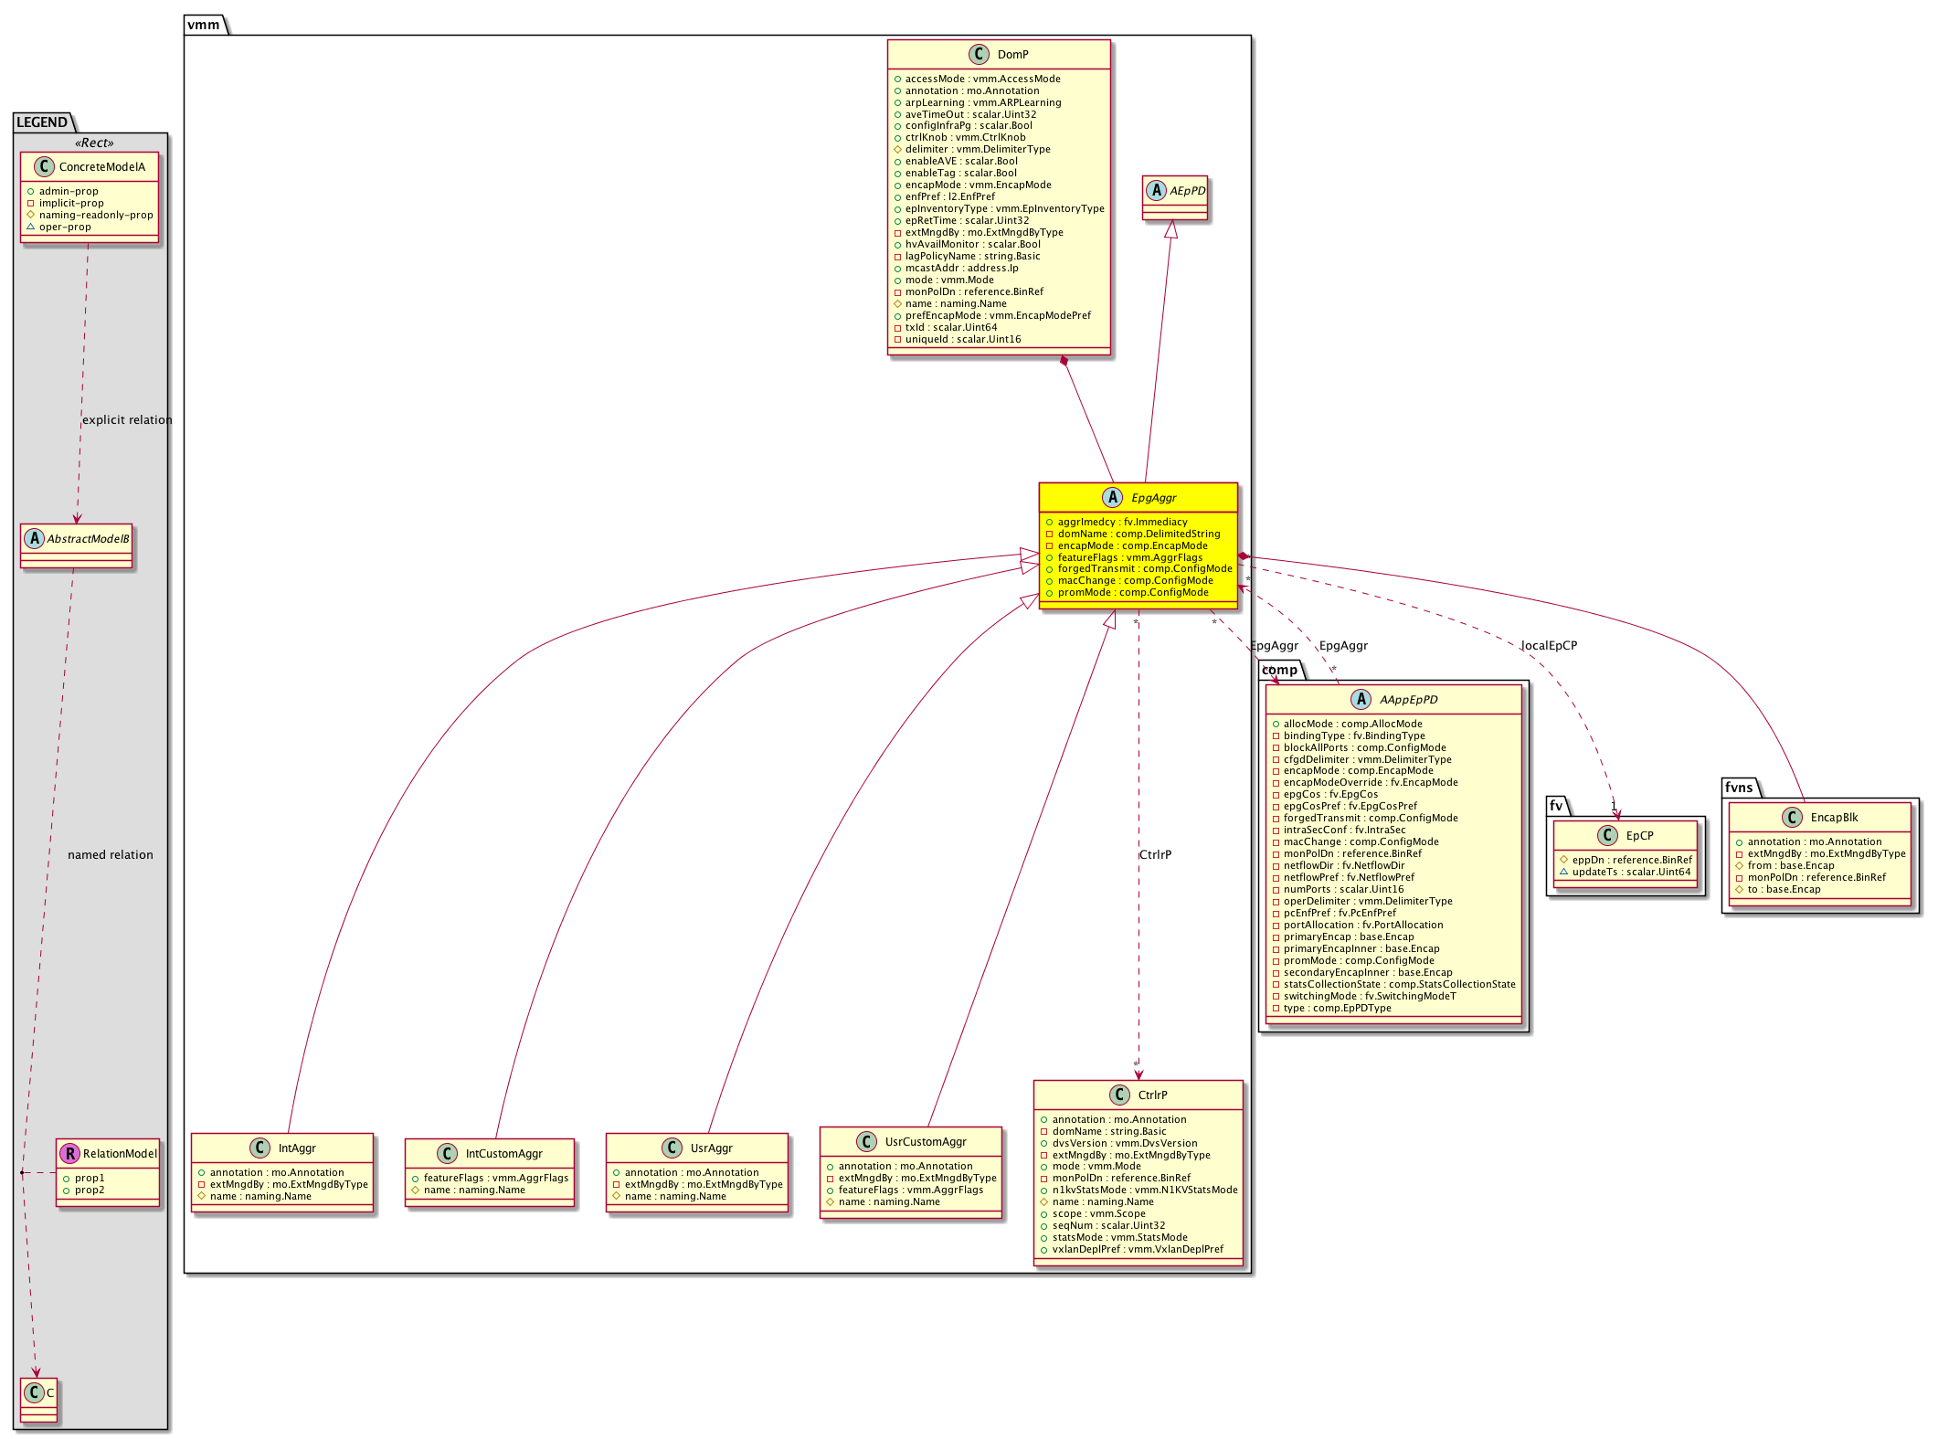Click the abstract icon next to AEpPD
Screen dimensions: 1938x1439
click(x=1156, y=191)
